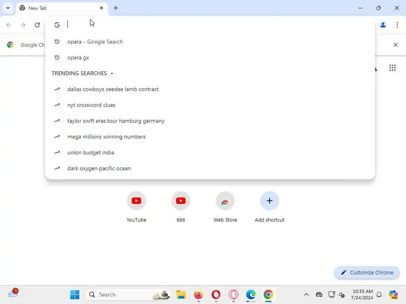Choose 'dallas cowboys ceedee lamb contract' suggestion

(210, 89)
